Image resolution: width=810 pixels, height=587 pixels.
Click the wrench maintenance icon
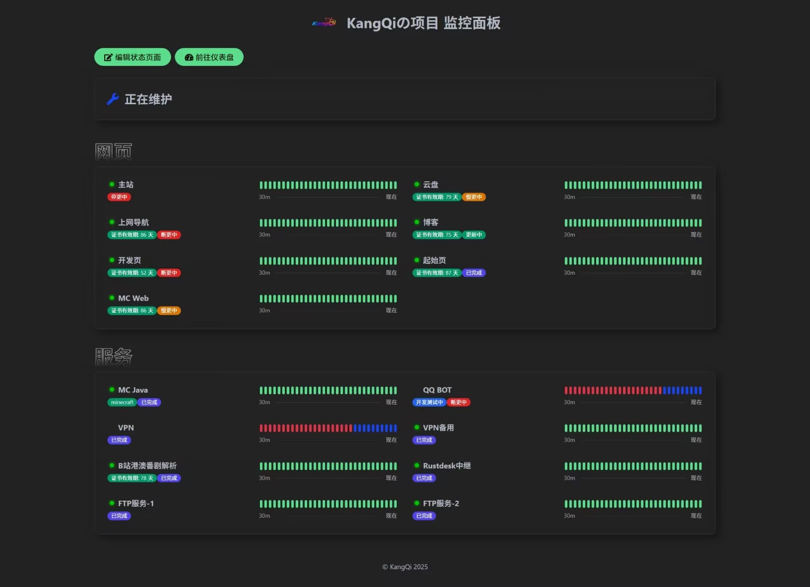(x=112, y=99)
